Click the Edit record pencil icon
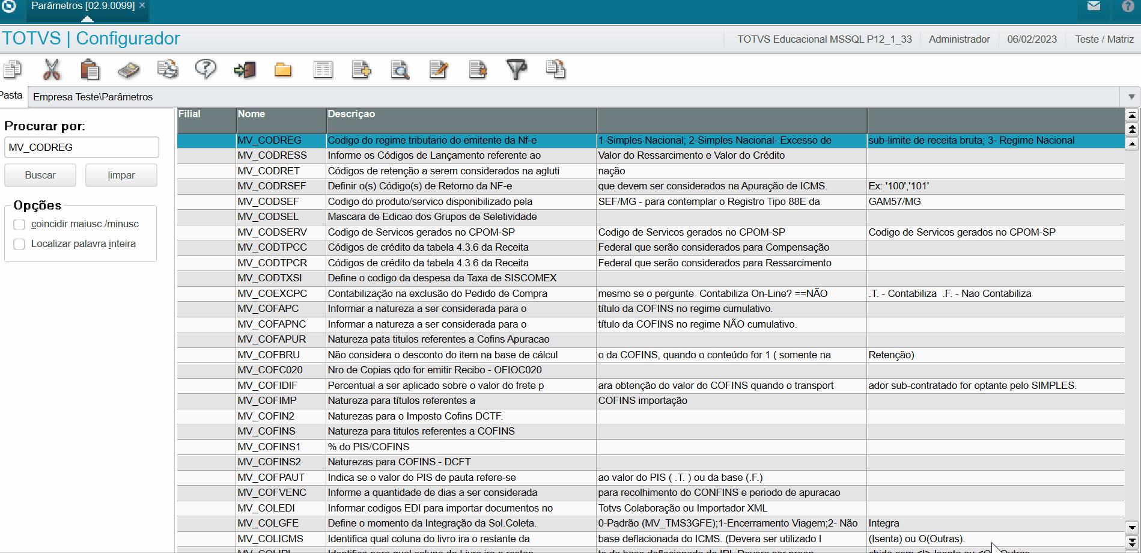 pyautogui.click(x=439, y=70)
